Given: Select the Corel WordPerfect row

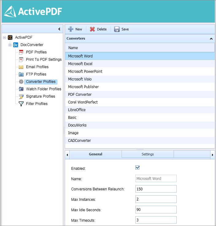Looking at the screenshot, I should click(140, 102).
